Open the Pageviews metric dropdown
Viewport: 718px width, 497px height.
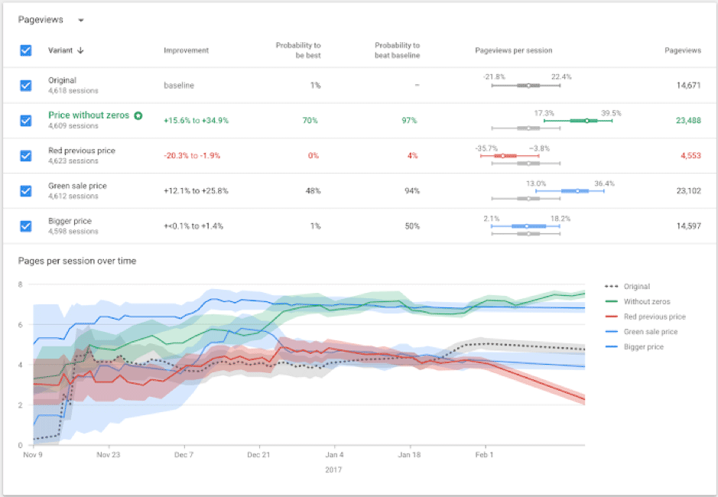click(x=81, y=20)
